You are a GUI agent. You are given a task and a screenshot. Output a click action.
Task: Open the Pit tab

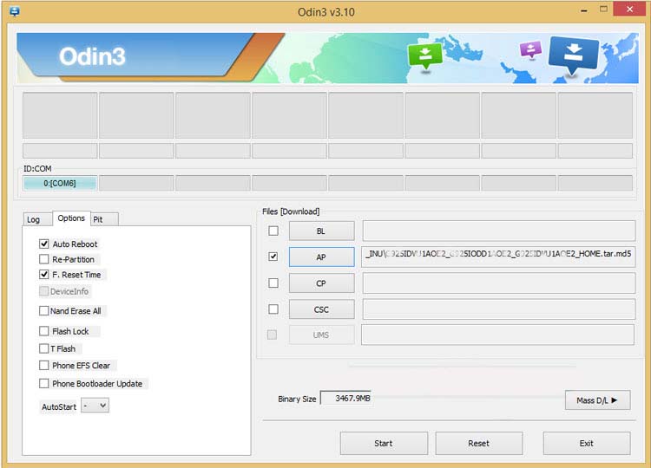[105, 219]
